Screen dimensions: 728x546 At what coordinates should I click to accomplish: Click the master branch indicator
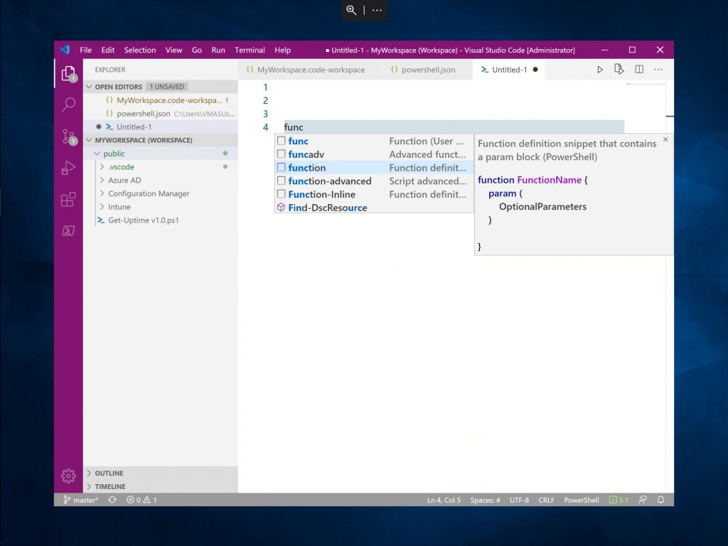point(81,500)
